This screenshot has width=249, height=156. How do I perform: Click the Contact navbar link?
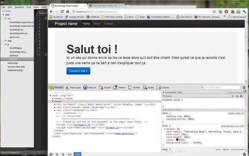109,24
